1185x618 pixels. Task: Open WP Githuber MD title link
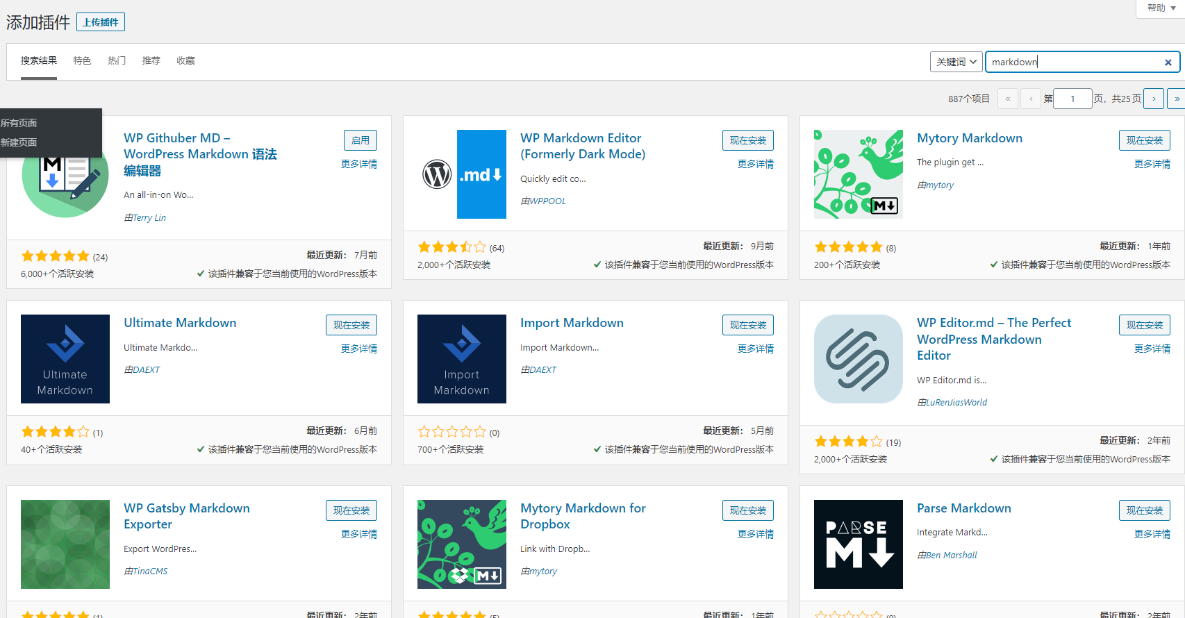200,154
